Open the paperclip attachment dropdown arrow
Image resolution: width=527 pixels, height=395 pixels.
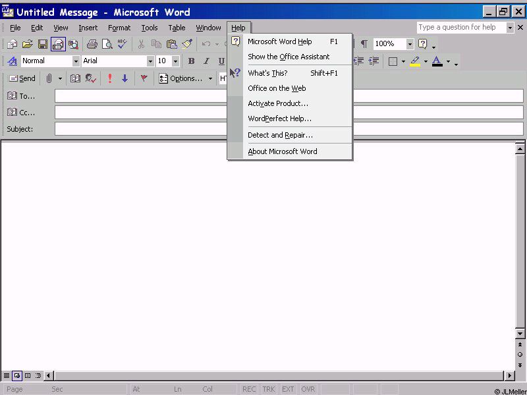[60, 78]
